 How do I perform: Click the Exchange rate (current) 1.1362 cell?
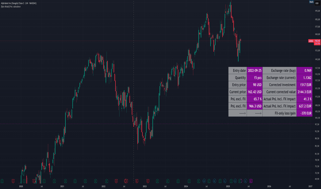point(304,78)
